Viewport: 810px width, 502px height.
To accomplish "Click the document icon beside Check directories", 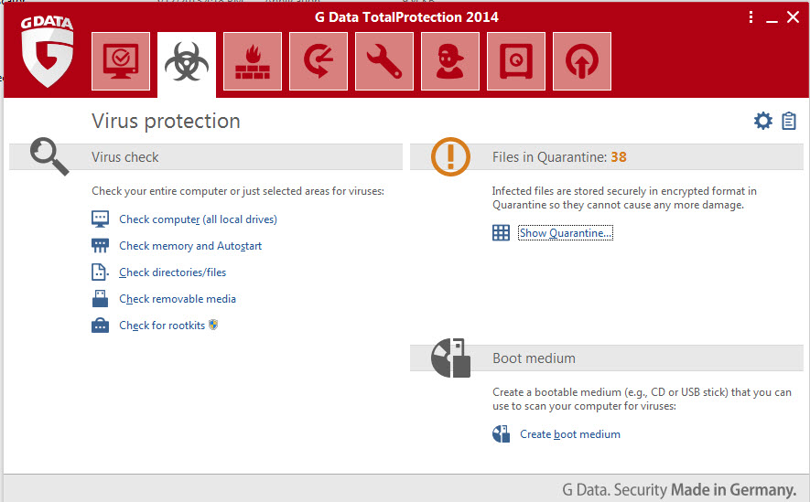I will click(100, 272).
